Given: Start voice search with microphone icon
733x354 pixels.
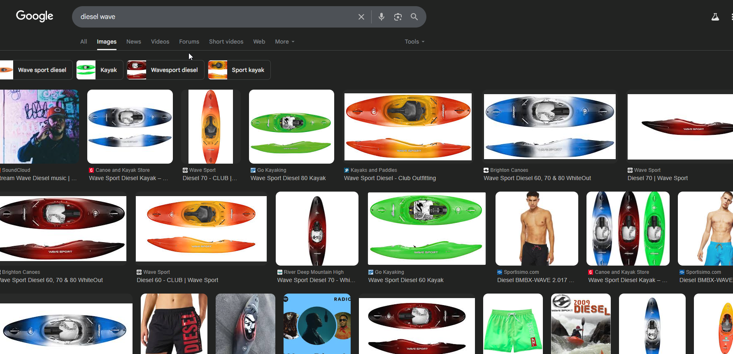Looking at the screenshot, I should click(382, 17).
